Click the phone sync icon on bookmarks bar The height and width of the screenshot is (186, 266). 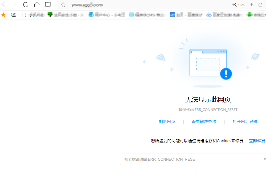pyautogui.click(x=24, y=14)
